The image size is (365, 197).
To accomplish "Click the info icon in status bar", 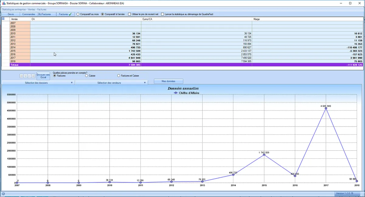I will click(3, 194).
